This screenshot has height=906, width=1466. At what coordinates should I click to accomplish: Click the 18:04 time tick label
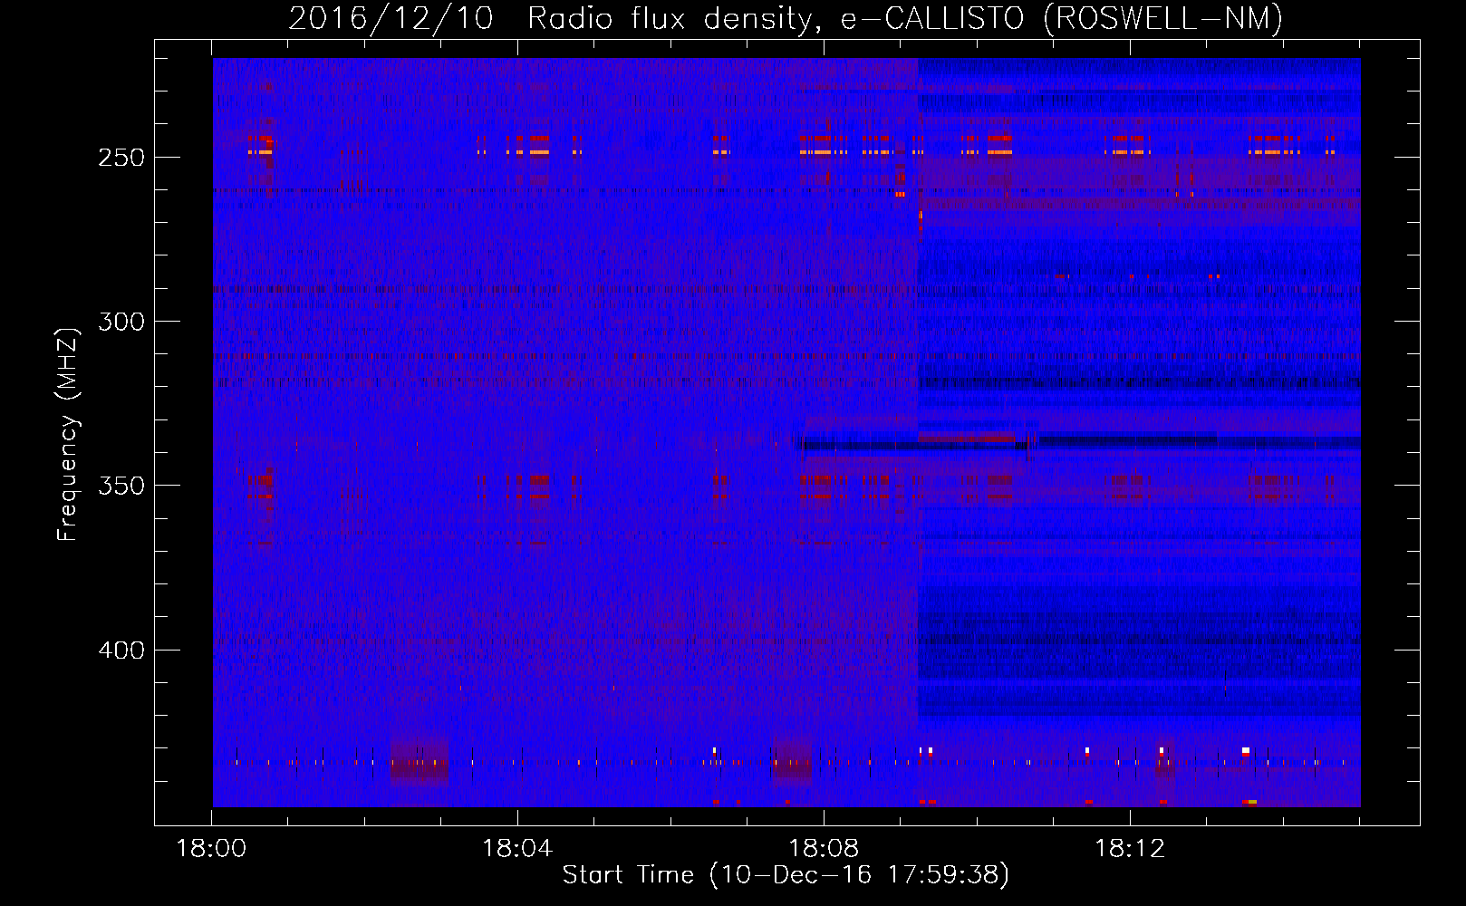click(x=517, y=849)
